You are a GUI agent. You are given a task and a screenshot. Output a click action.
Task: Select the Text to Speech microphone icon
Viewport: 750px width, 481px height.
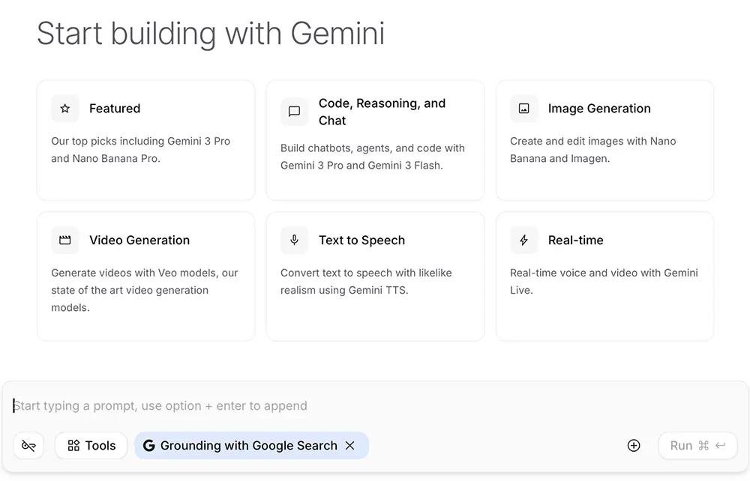tap(294, 240)
